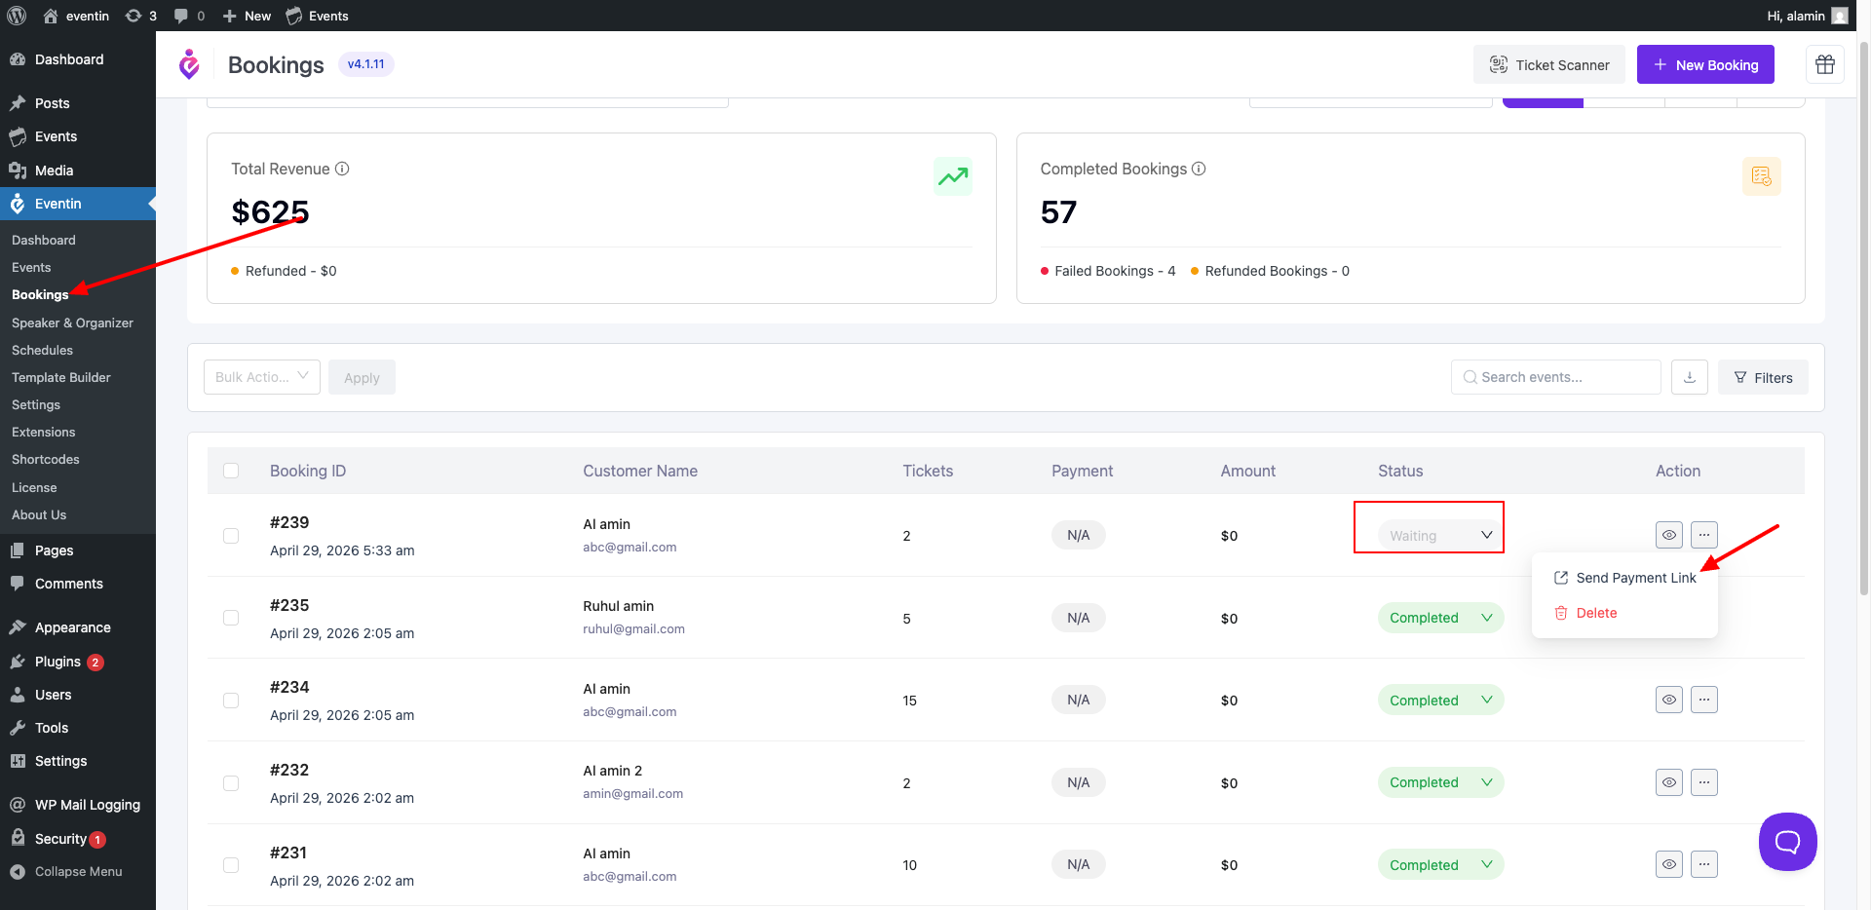Open the three-dot action menu for booking #234
This screenshot has width=1871, height=910.
pos(1704,700)
